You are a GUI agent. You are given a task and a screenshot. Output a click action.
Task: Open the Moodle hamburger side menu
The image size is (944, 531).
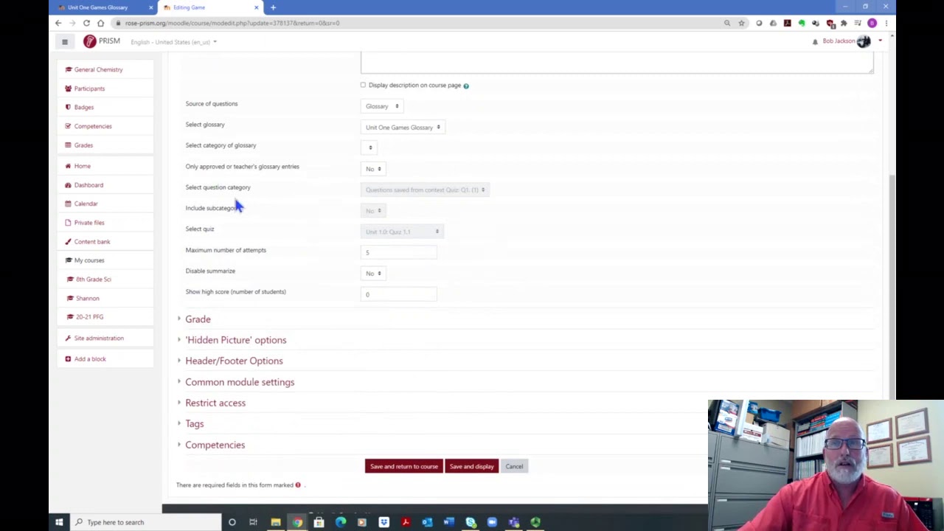click(x=65, y=42)
